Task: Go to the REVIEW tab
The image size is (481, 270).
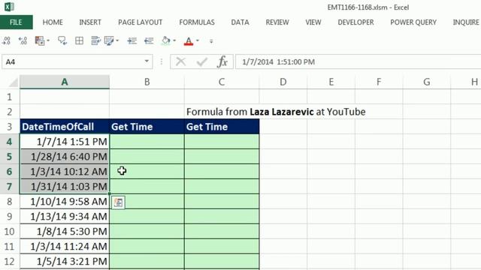Action: pos(277,22)
